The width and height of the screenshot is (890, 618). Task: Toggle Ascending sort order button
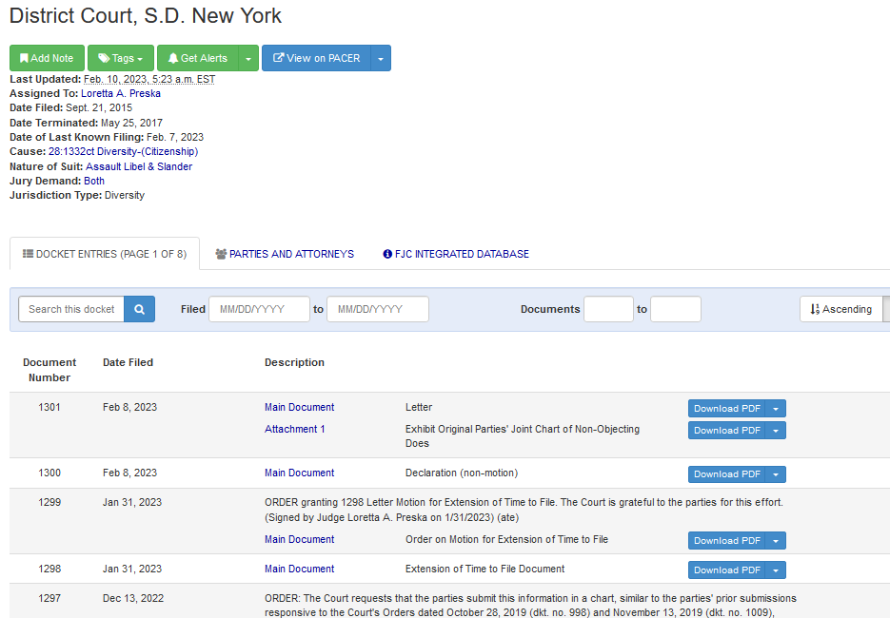[841, 309]
